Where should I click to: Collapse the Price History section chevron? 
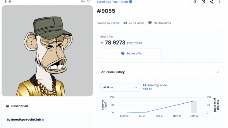[218, 72]
